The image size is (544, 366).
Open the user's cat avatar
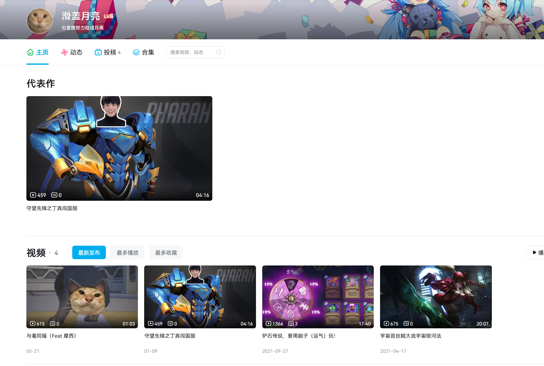click(x=40, y=21)
